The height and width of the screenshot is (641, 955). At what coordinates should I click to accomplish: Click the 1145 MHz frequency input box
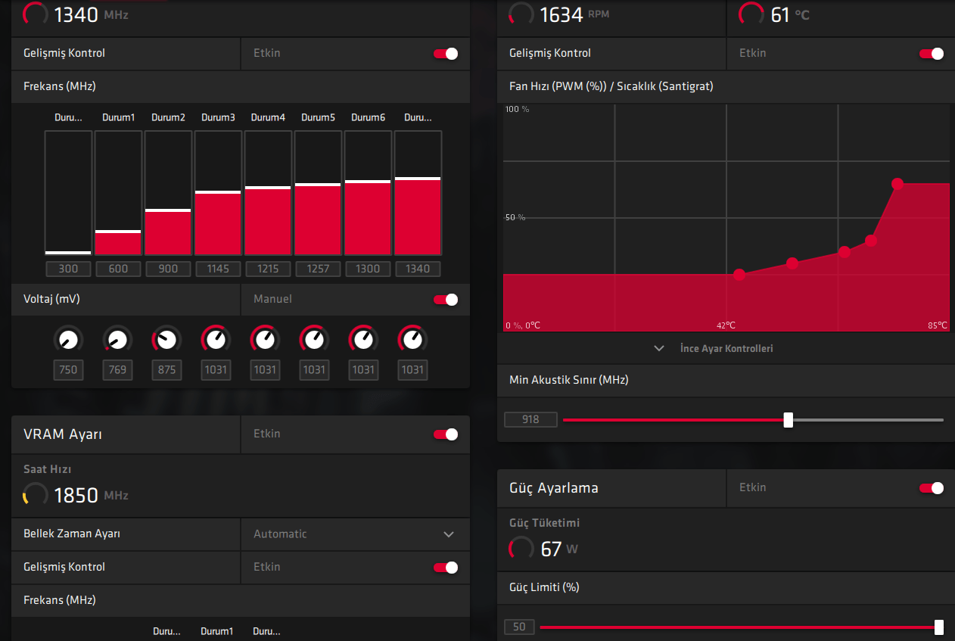[218, 269]
